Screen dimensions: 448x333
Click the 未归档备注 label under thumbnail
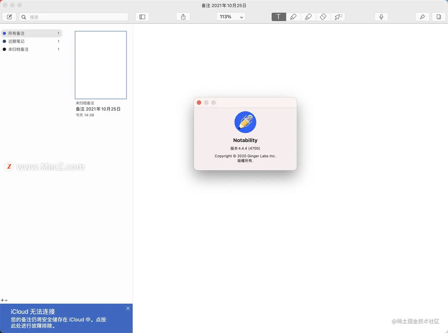85,103
